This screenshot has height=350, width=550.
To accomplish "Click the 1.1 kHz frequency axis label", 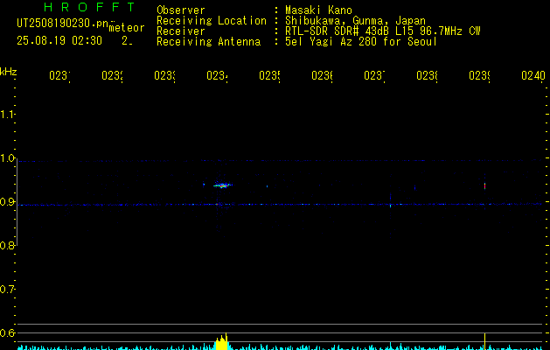I will [7, 114].
